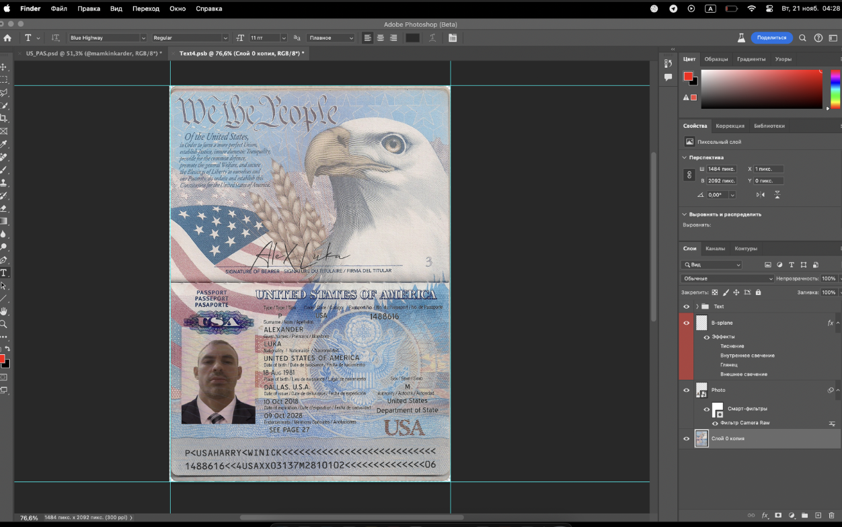Click the foreground red color in Цвет panel
This screenshot has height=527, width=842.
688,77
